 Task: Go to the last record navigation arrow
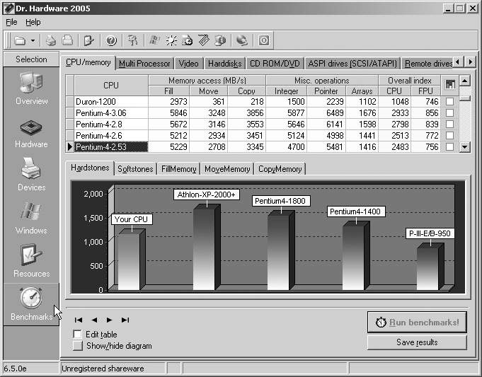coord(125,320)
